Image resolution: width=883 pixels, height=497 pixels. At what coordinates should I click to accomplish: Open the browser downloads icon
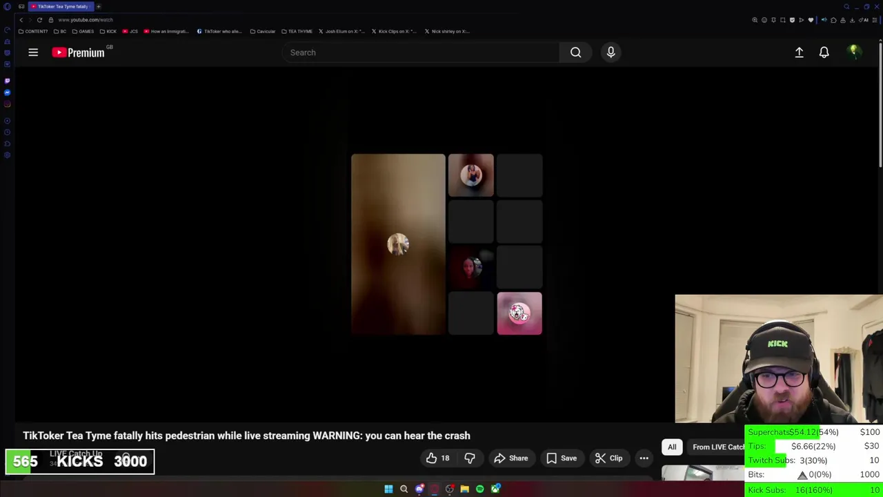tap(852, 20)
